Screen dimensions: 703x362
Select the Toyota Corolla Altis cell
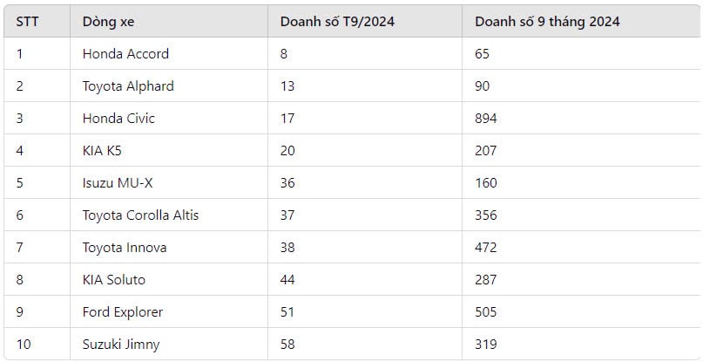click(169, 215)
